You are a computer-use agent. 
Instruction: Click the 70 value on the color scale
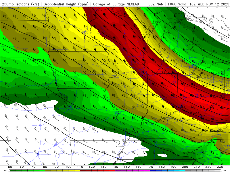[33, 167]
